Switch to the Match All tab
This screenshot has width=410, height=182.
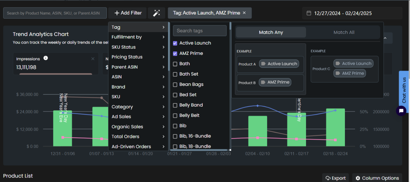(x=344, y=32)
